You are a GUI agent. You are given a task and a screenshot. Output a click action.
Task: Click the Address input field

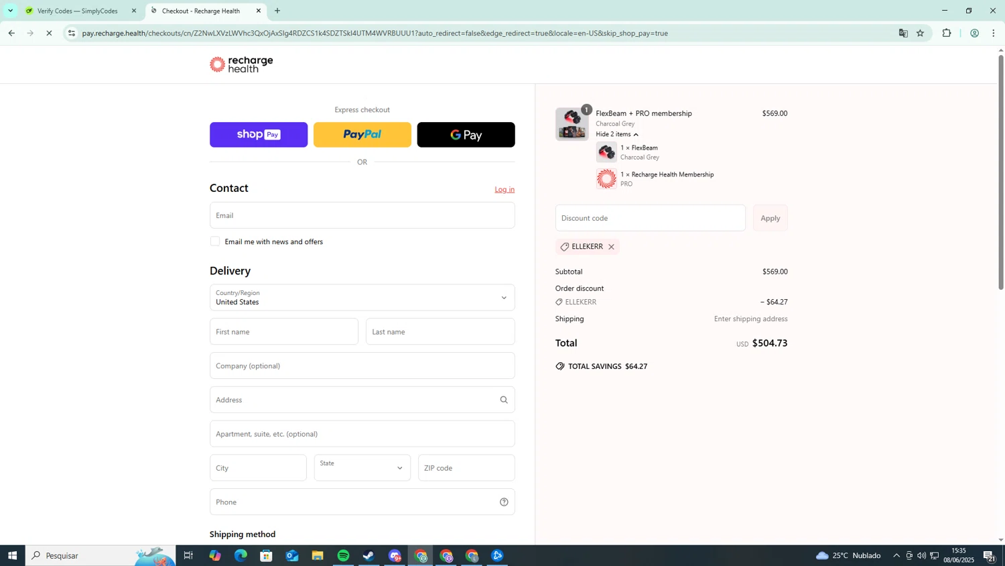[362, 400]
